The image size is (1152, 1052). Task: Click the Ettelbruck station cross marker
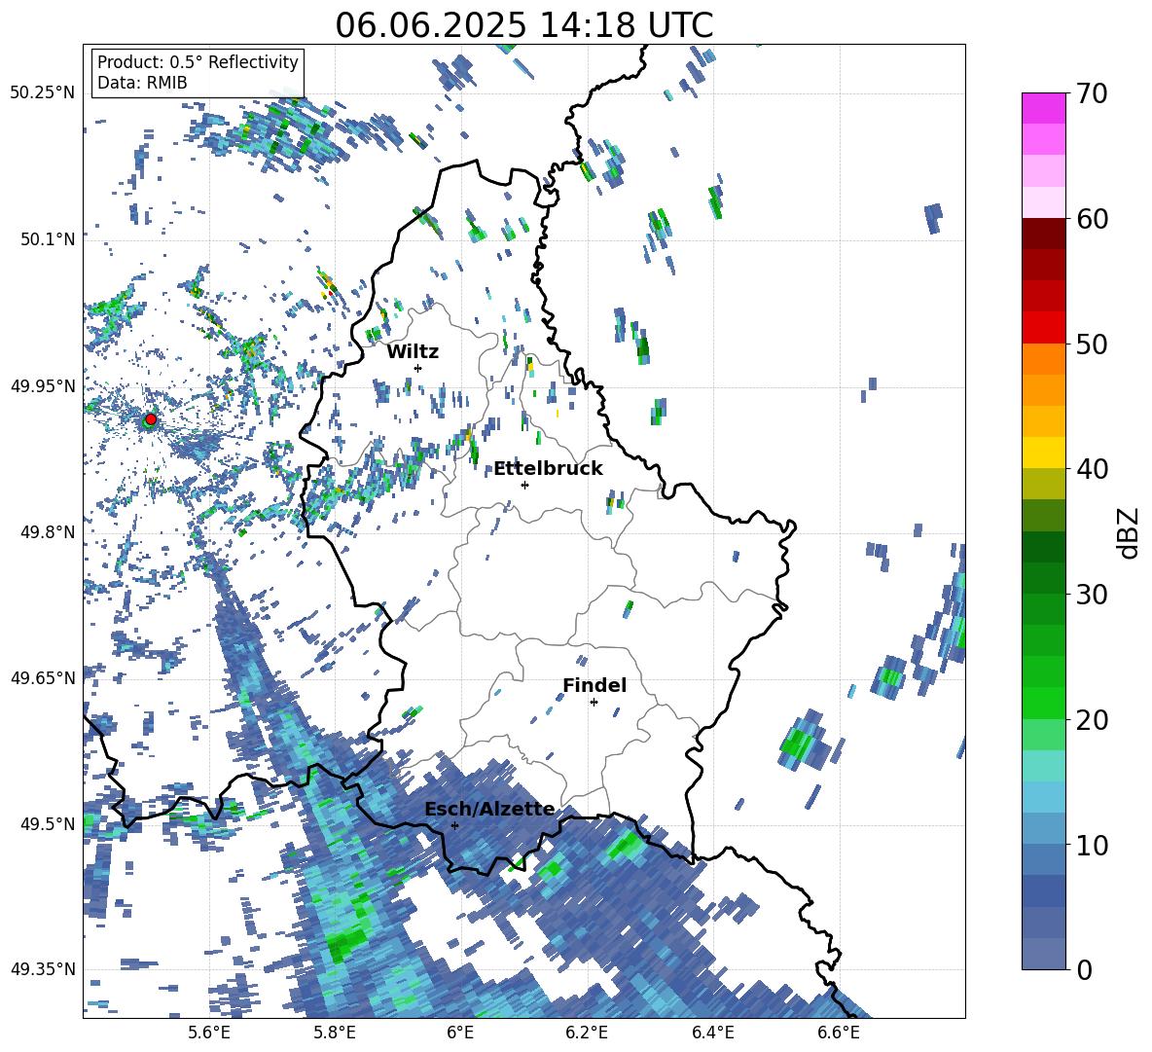coord(524,485)
